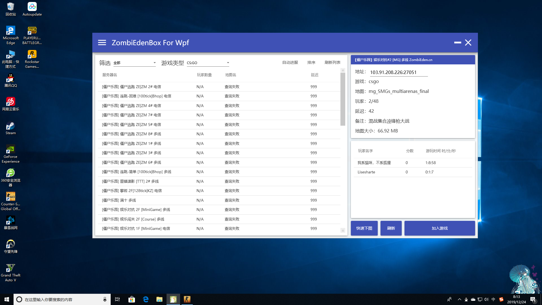The height and width of the screenshot is (305, 542).
Task: Show hidden system tray icons chevron
Action: tap(459, 299)
